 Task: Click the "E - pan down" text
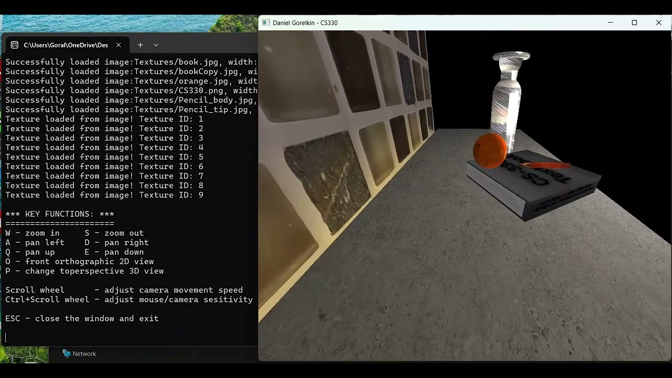coord(114,252)
